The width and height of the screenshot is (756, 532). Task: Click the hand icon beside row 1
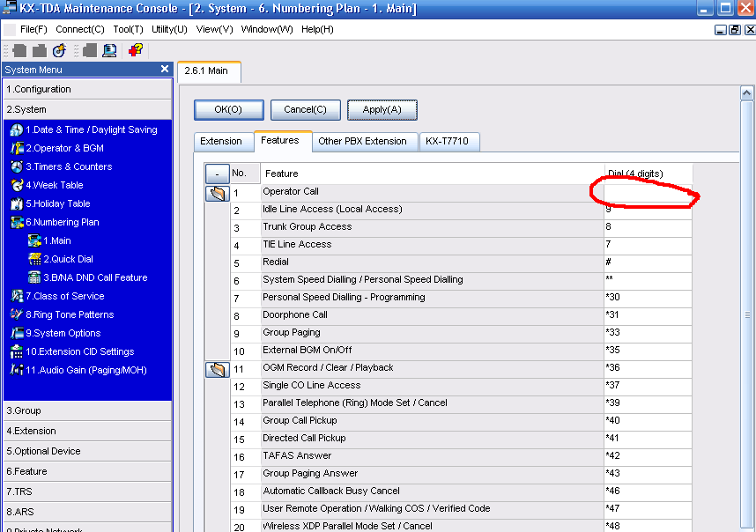[x=218, y=193]
